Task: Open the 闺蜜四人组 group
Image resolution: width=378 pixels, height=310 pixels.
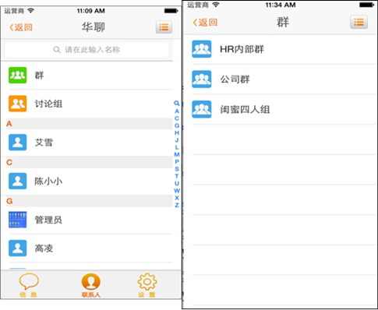Action: (x=281, y=109)
